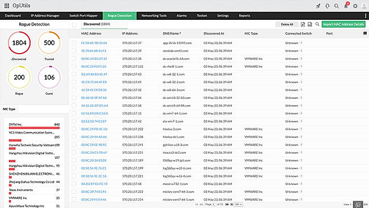Click the Hanwha Techwin Security Vietnam bar

tap(12, 149)
